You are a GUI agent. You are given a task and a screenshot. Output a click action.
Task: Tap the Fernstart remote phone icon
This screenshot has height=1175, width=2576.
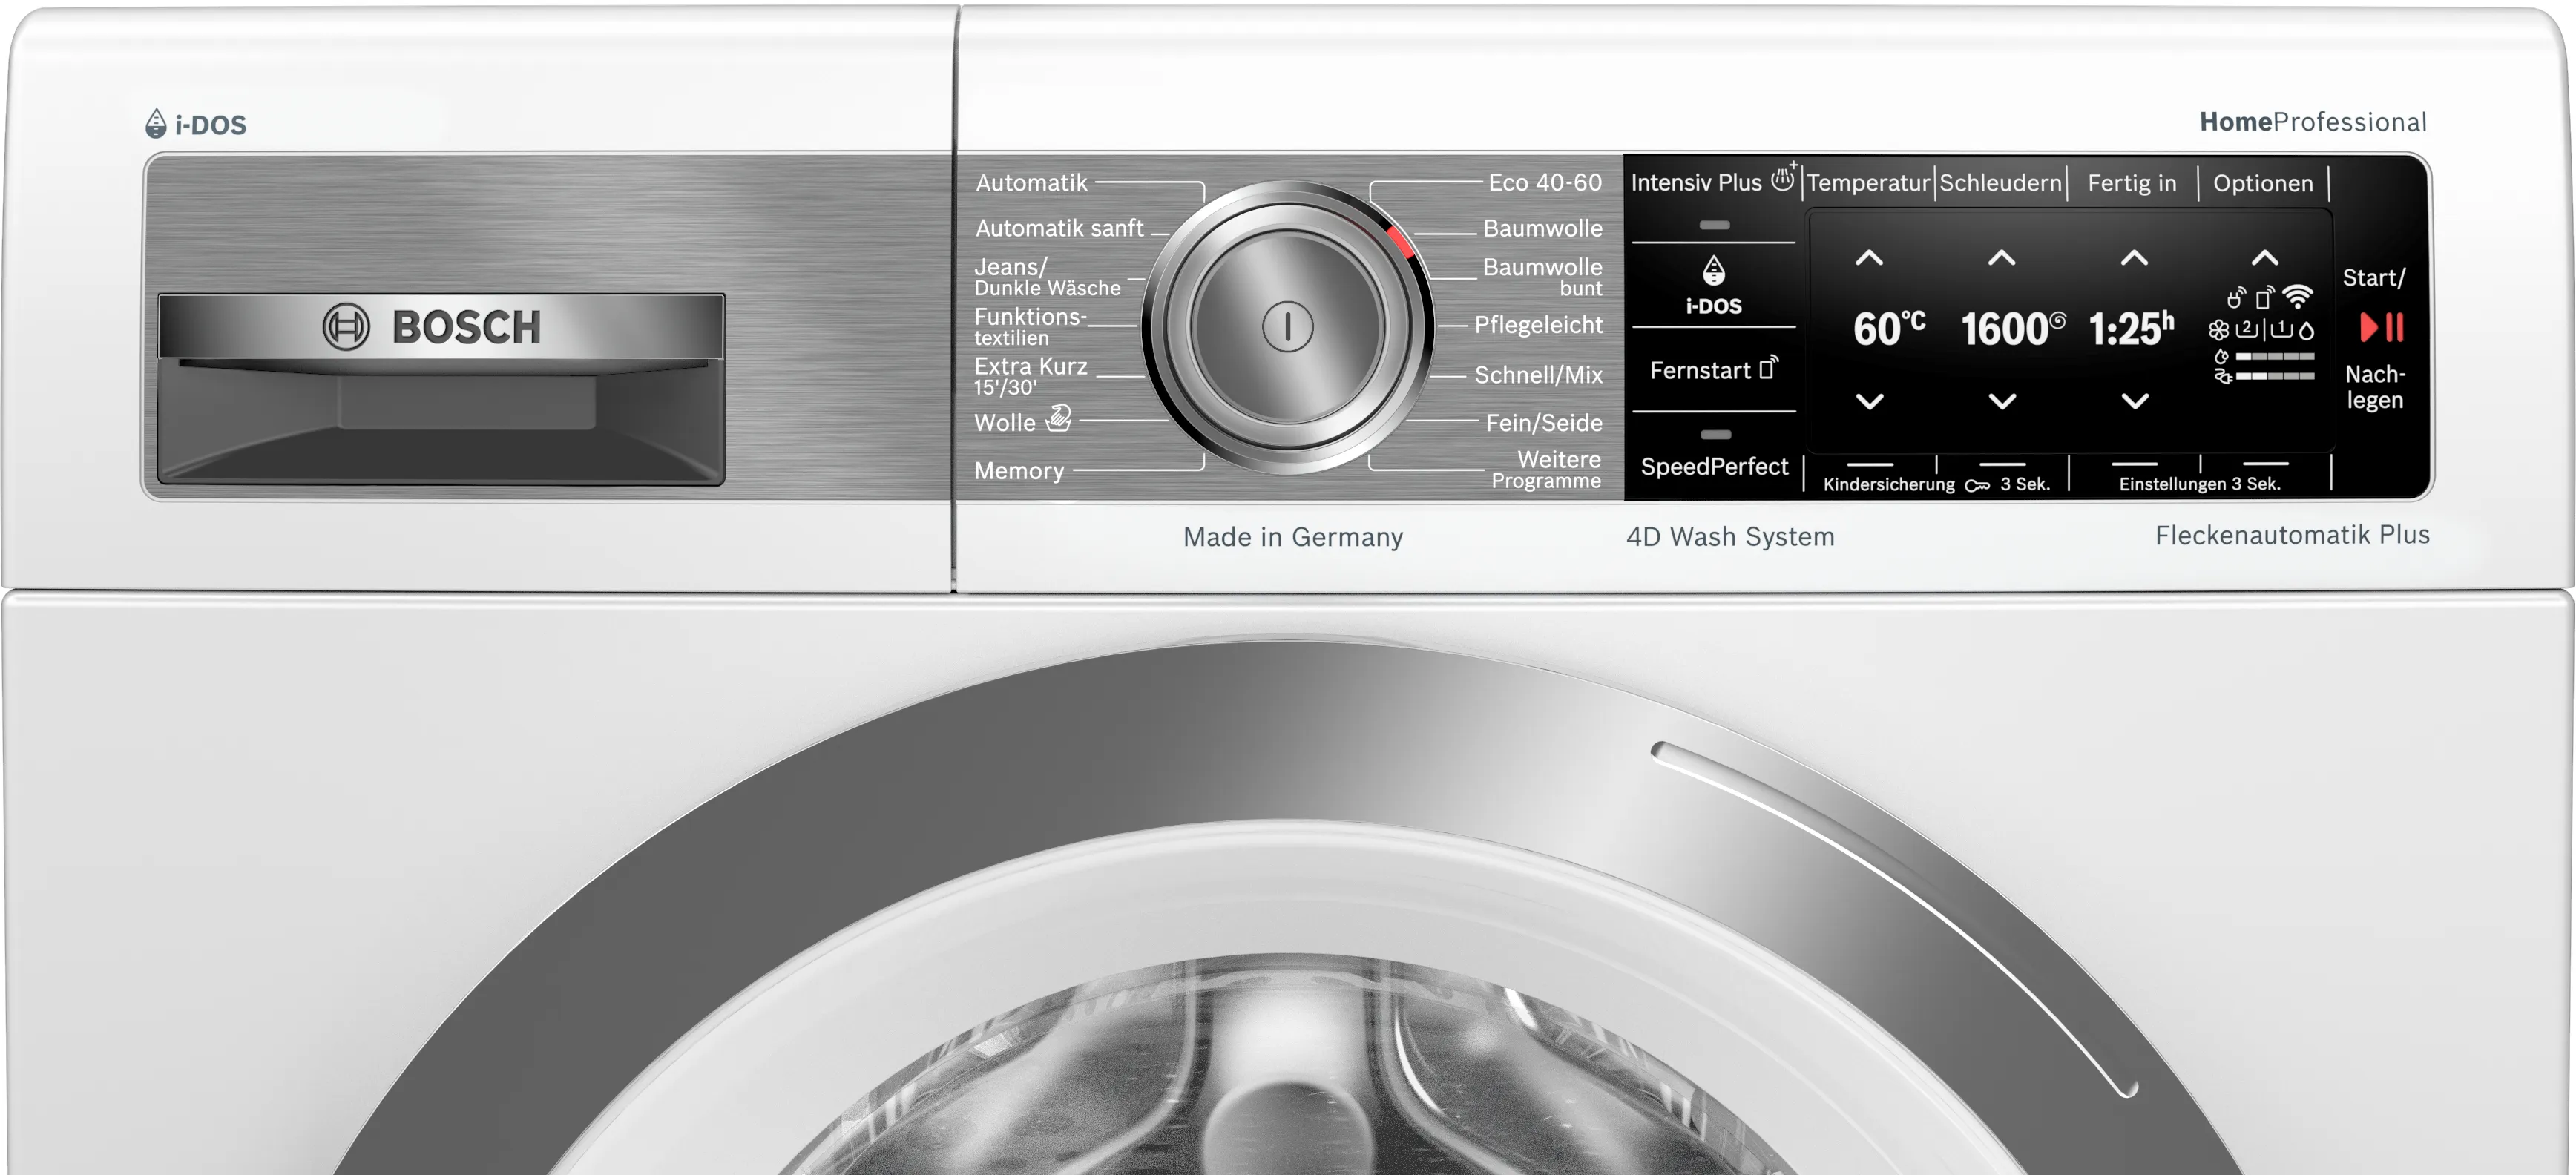coord(1768,368)
